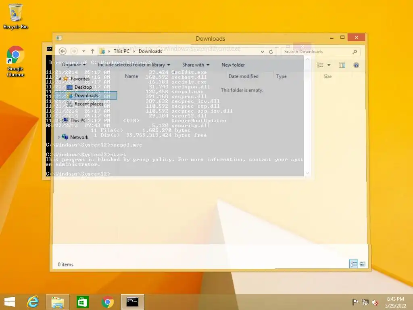Switch to the Command Prompt taskbar icon
This screenshot has width=413, height=310.
[132, 302]
